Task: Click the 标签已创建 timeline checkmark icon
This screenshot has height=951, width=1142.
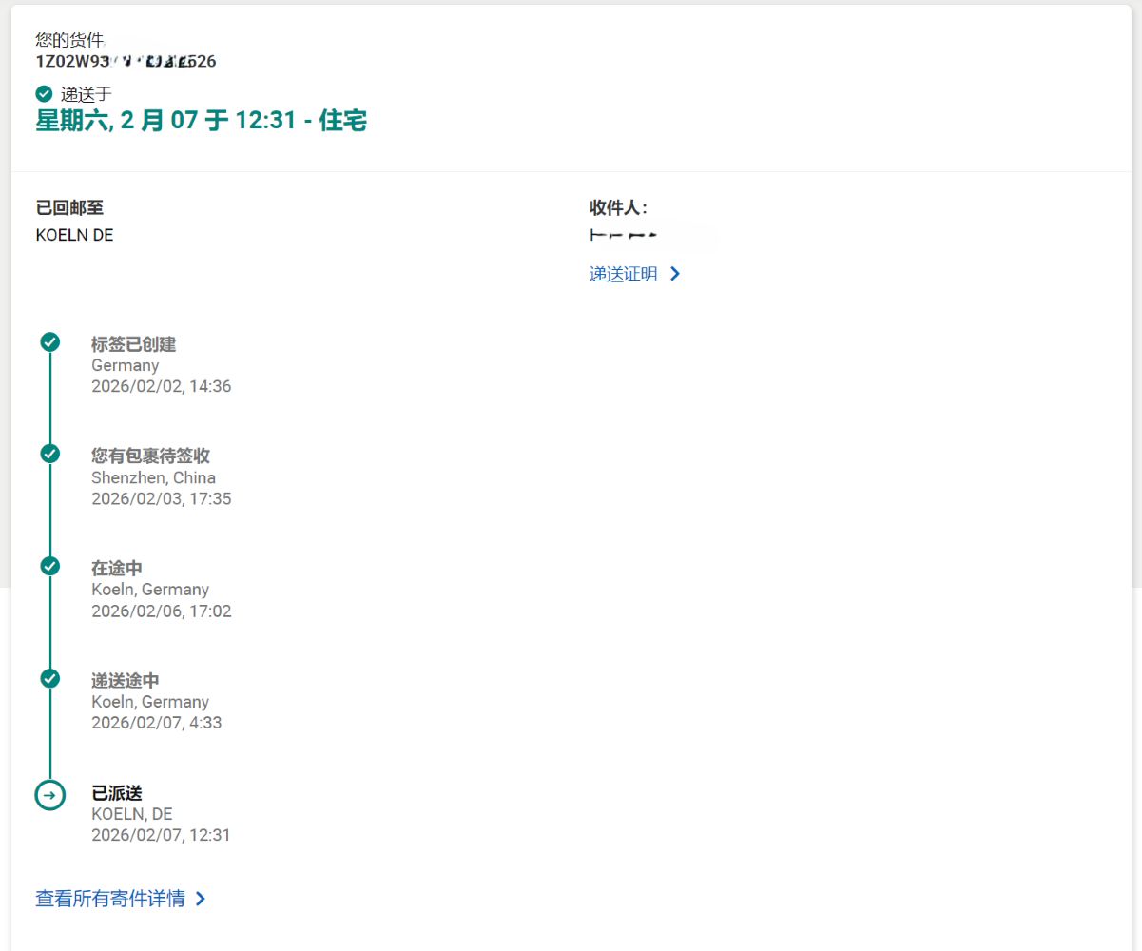Action: pyautogui.click(x=50, y=342)
